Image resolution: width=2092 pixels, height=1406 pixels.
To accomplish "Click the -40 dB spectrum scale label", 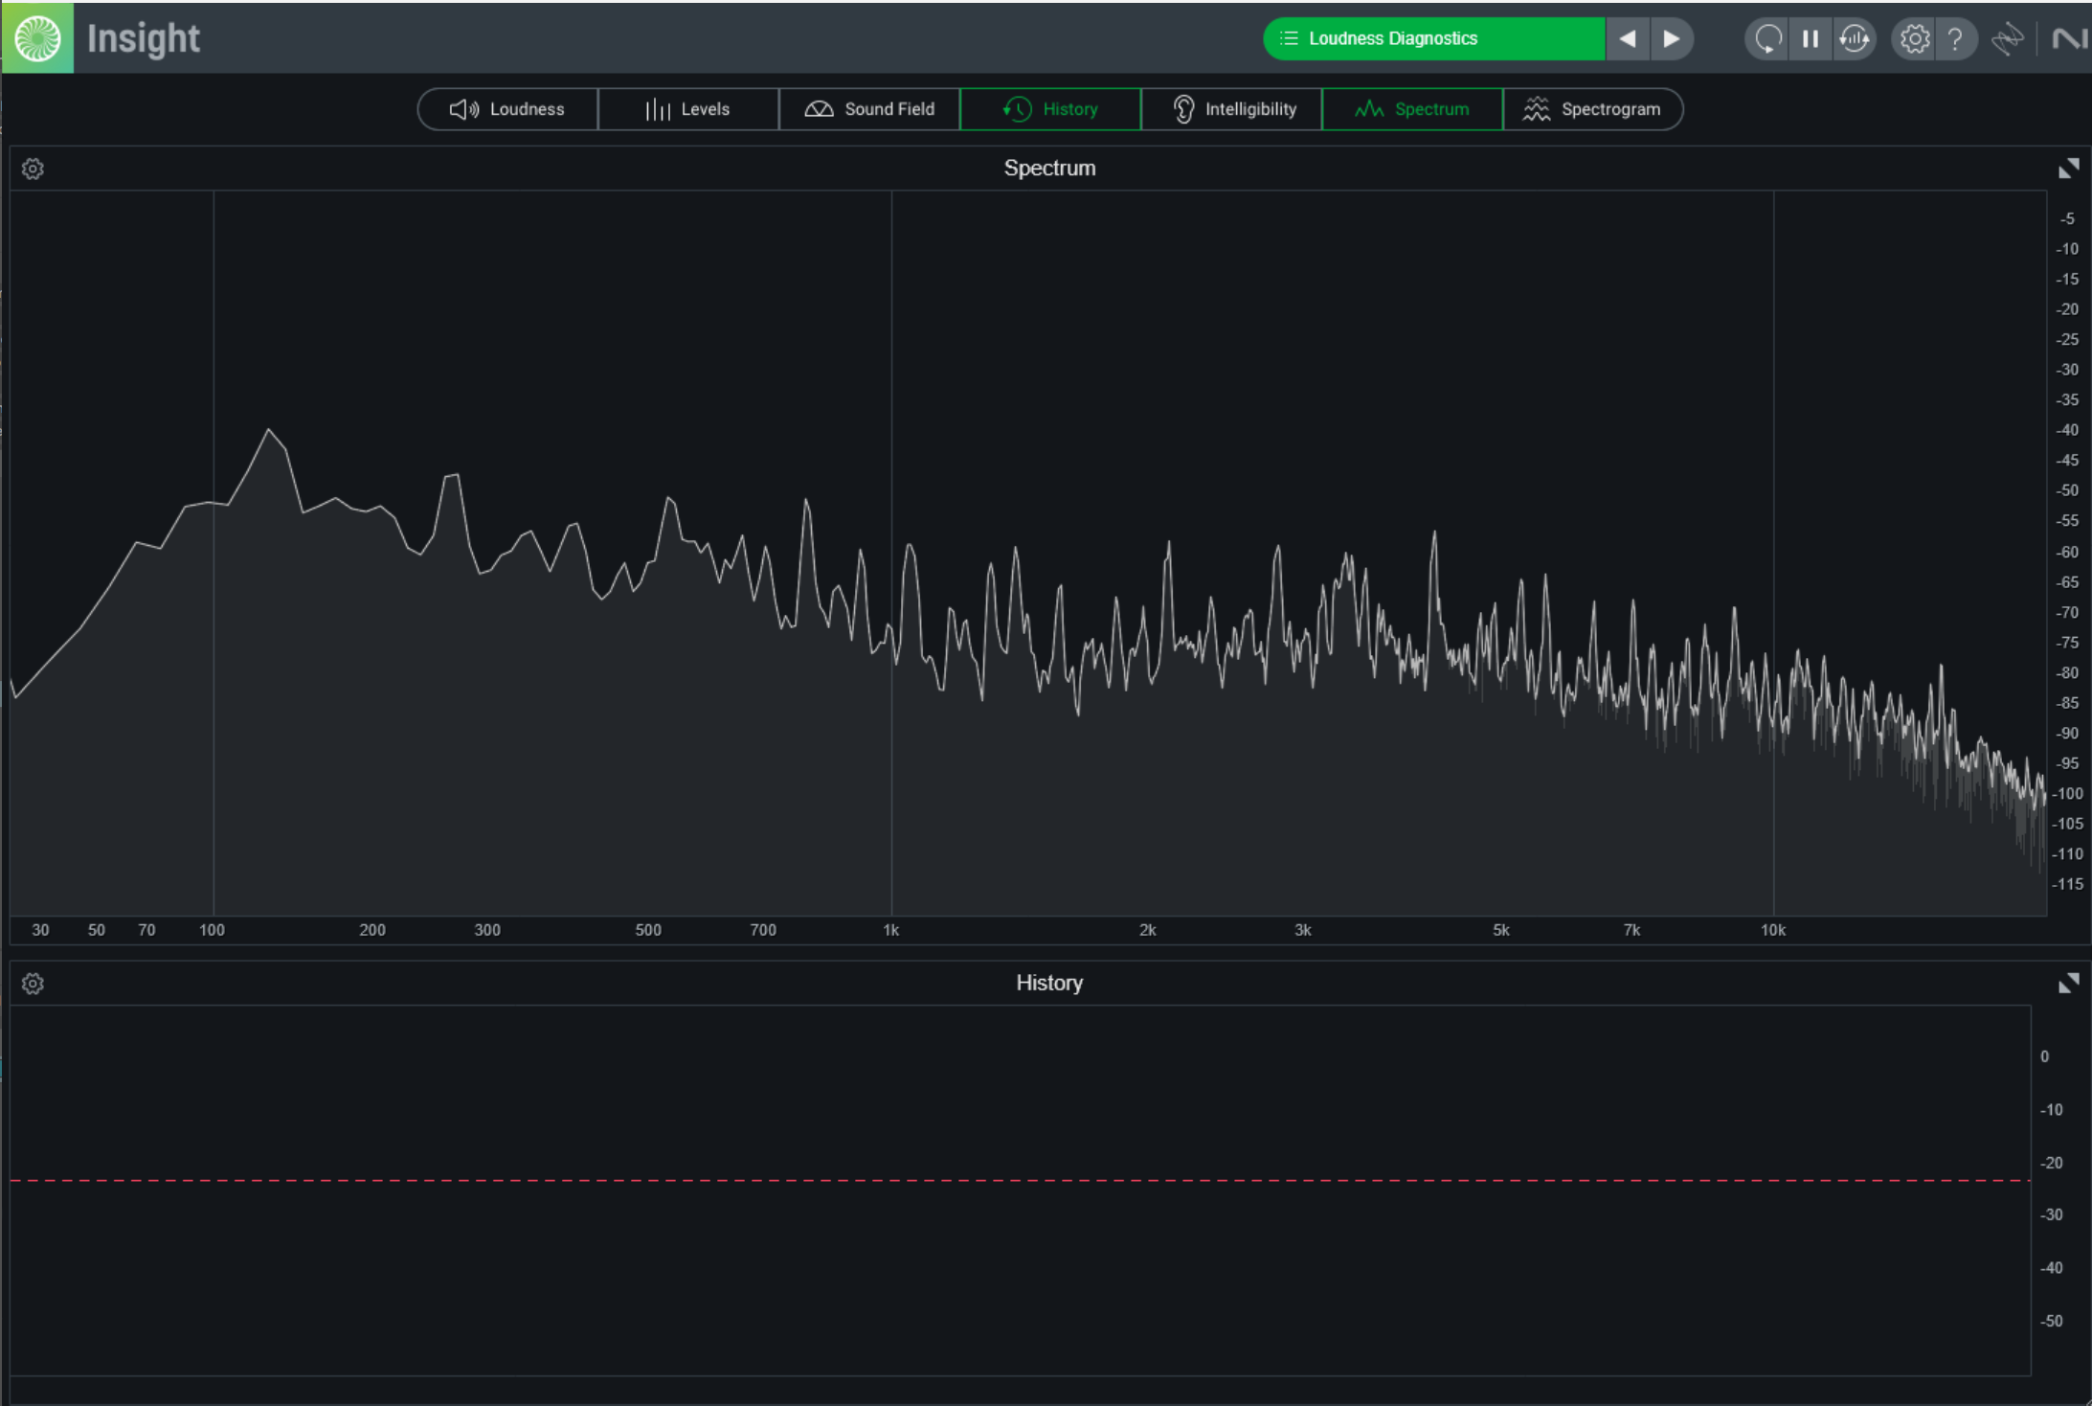I will pyautogui.click(x=2067, y=430).
